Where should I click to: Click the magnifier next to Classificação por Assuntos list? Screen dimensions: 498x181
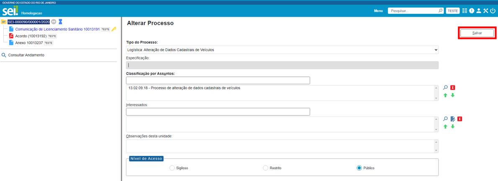pos(445,88)
